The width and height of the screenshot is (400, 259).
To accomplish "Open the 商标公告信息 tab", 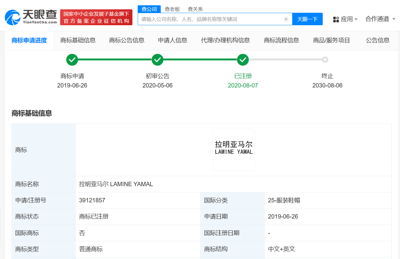I will [x=126, y=40].
